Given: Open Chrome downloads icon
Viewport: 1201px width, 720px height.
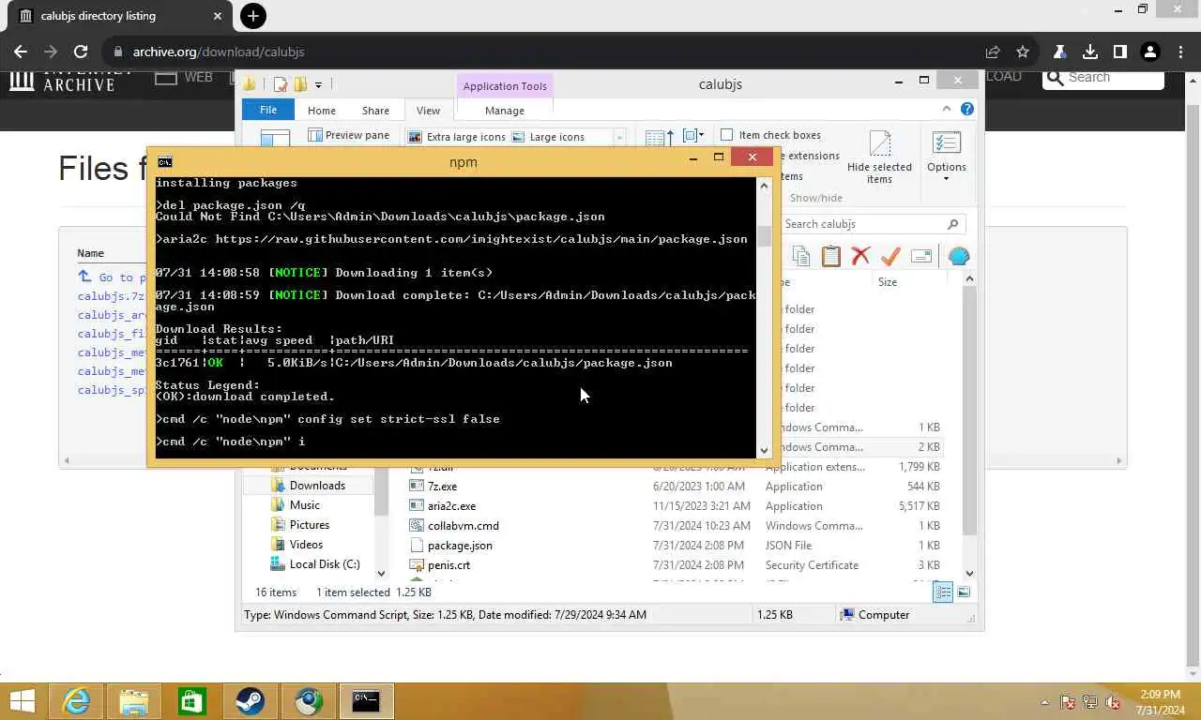Looking at the screenshot, I should 1089,52.
